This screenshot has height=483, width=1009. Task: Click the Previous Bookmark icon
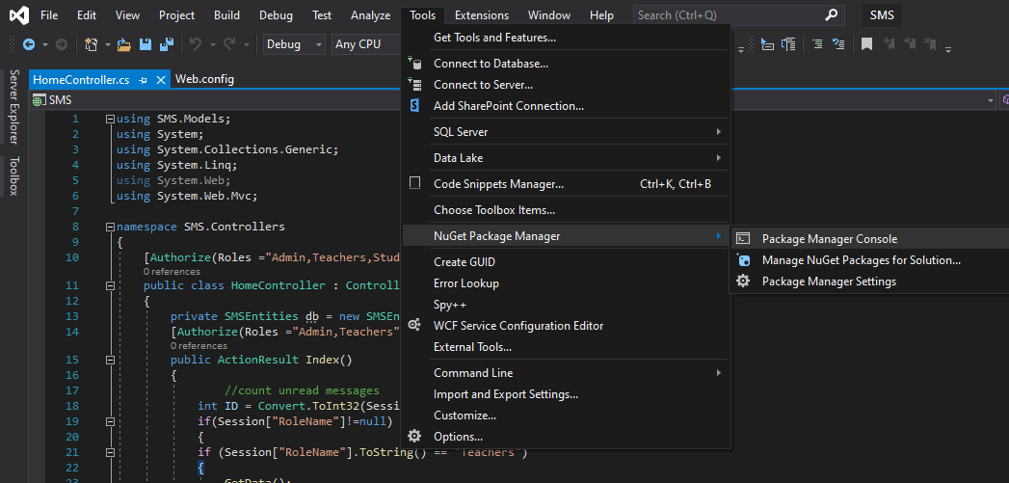(889, 43)
